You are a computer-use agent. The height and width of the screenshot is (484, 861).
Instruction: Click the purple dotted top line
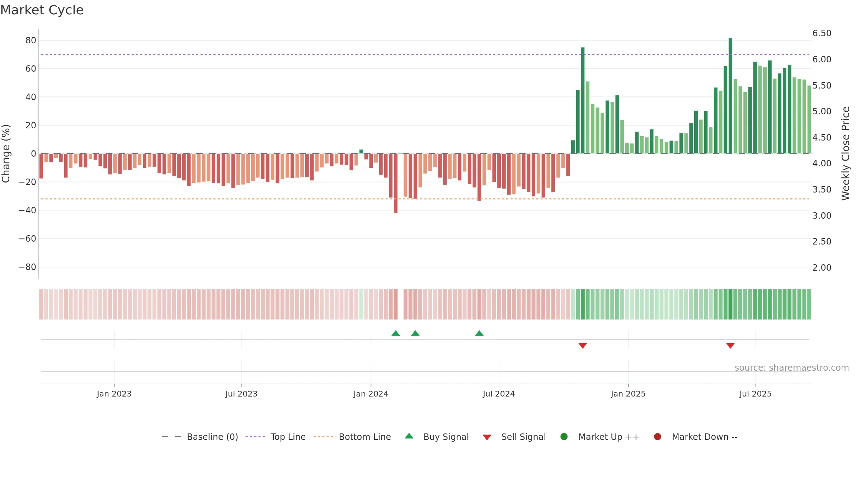pos(425,54)
